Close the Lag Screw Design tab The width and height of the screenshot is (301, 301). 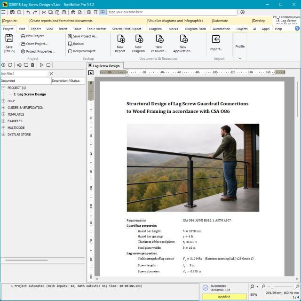pos(90,65)
